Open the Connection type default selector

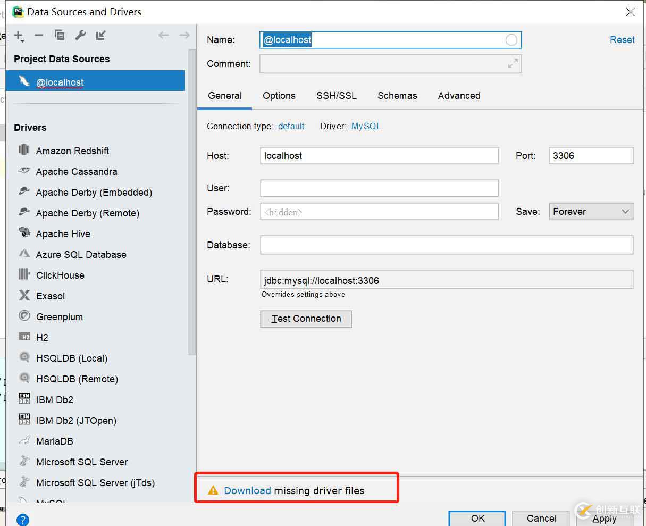click(291, 127)
